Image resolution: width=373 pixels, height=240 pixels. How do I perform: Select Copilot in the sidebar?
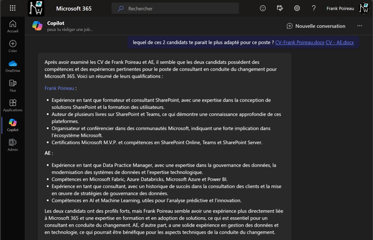13,126
